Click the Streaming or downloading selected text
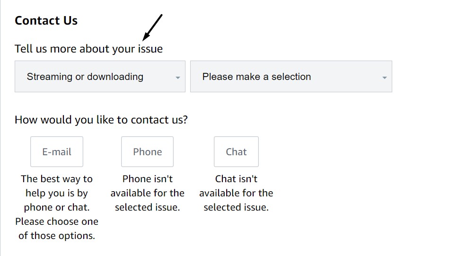458x256 pixels. click(x=85, y=77)
